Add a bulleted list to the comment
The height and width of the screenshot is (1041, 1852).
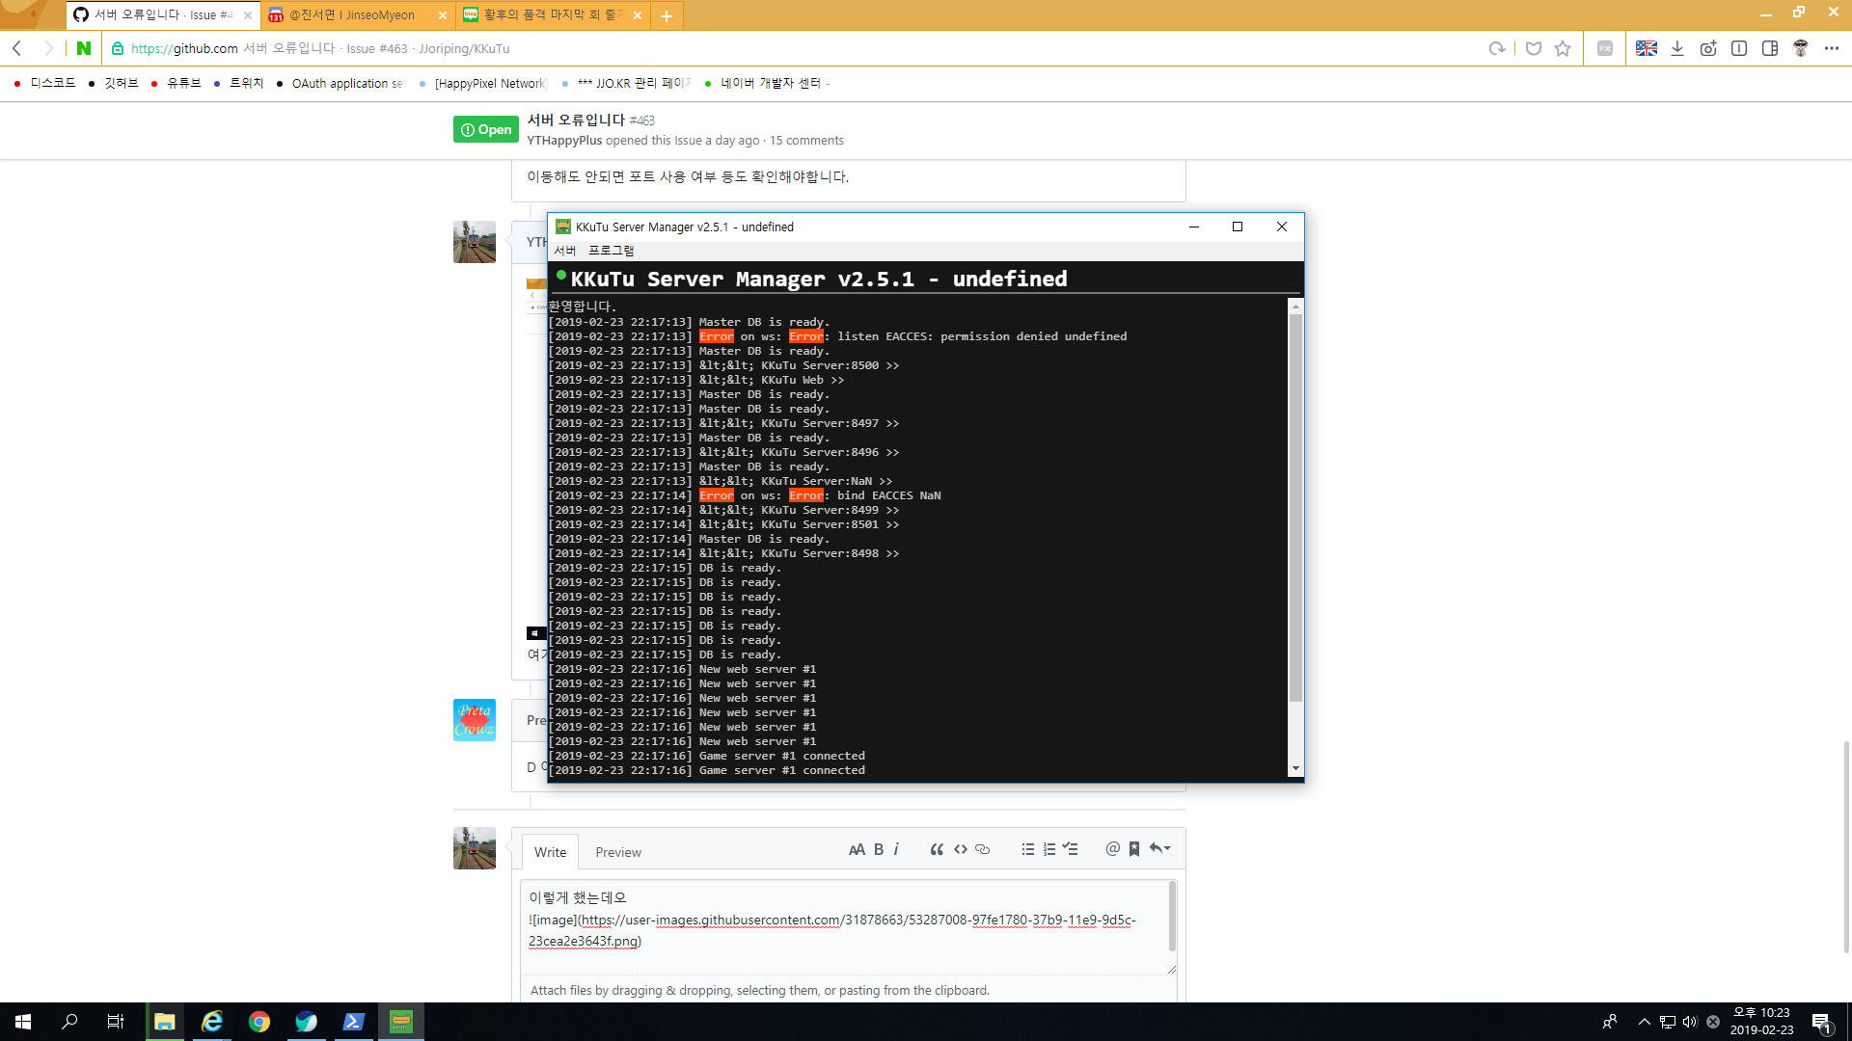[1028, 849]
